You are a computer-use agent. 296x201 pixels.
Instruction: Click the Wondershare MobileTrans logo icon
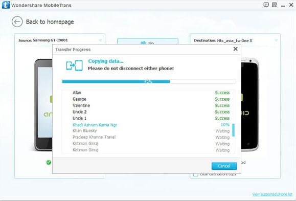(6, 5)
